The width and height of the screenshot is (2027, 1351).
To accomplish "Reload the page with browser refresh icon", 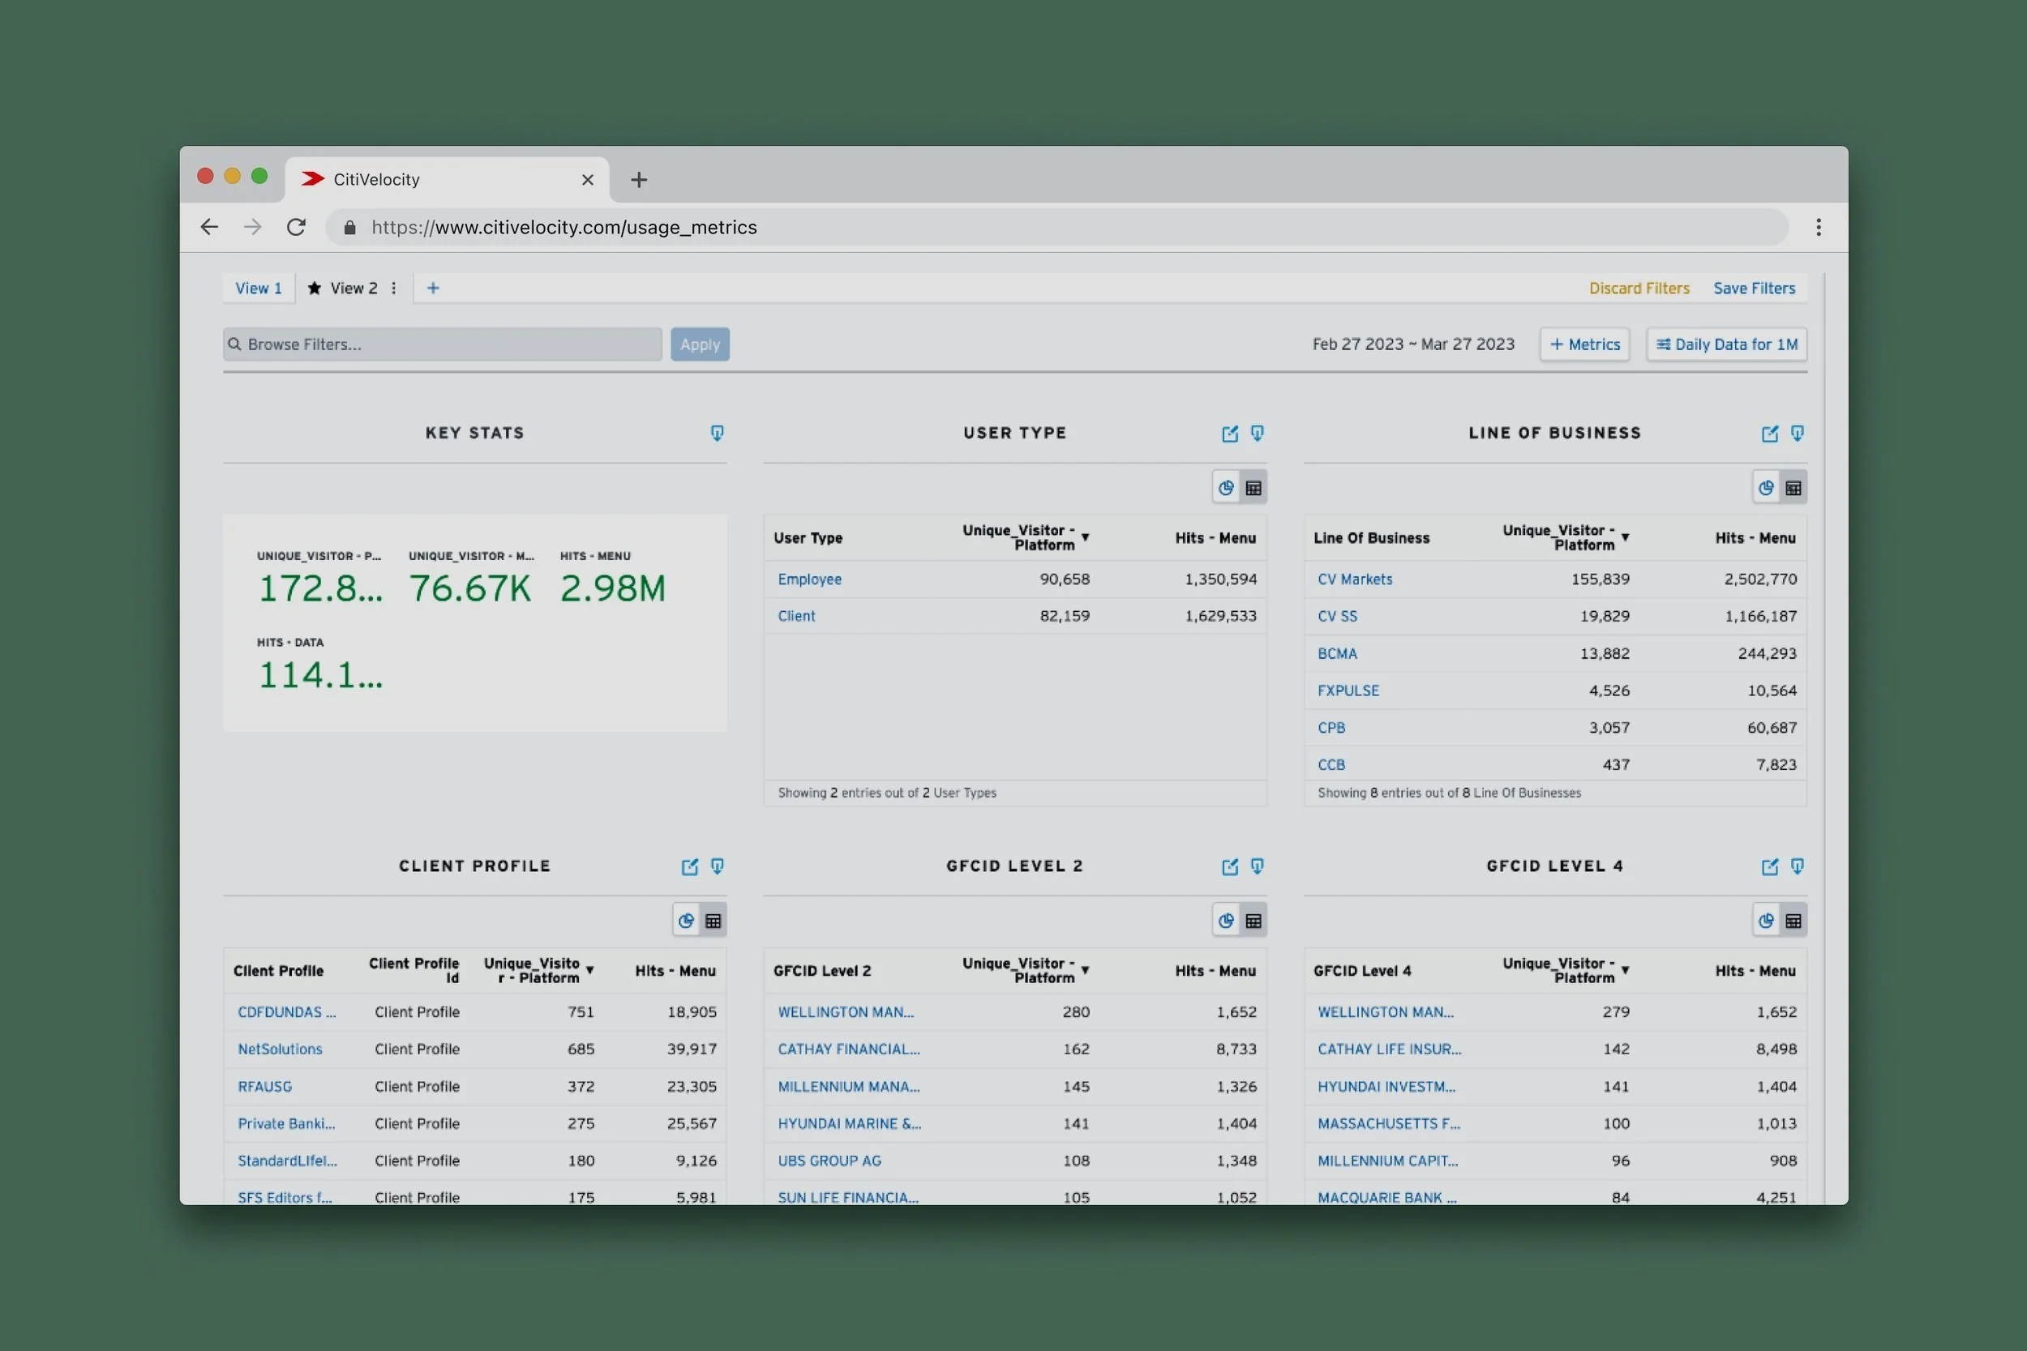I will click(297, 228).
